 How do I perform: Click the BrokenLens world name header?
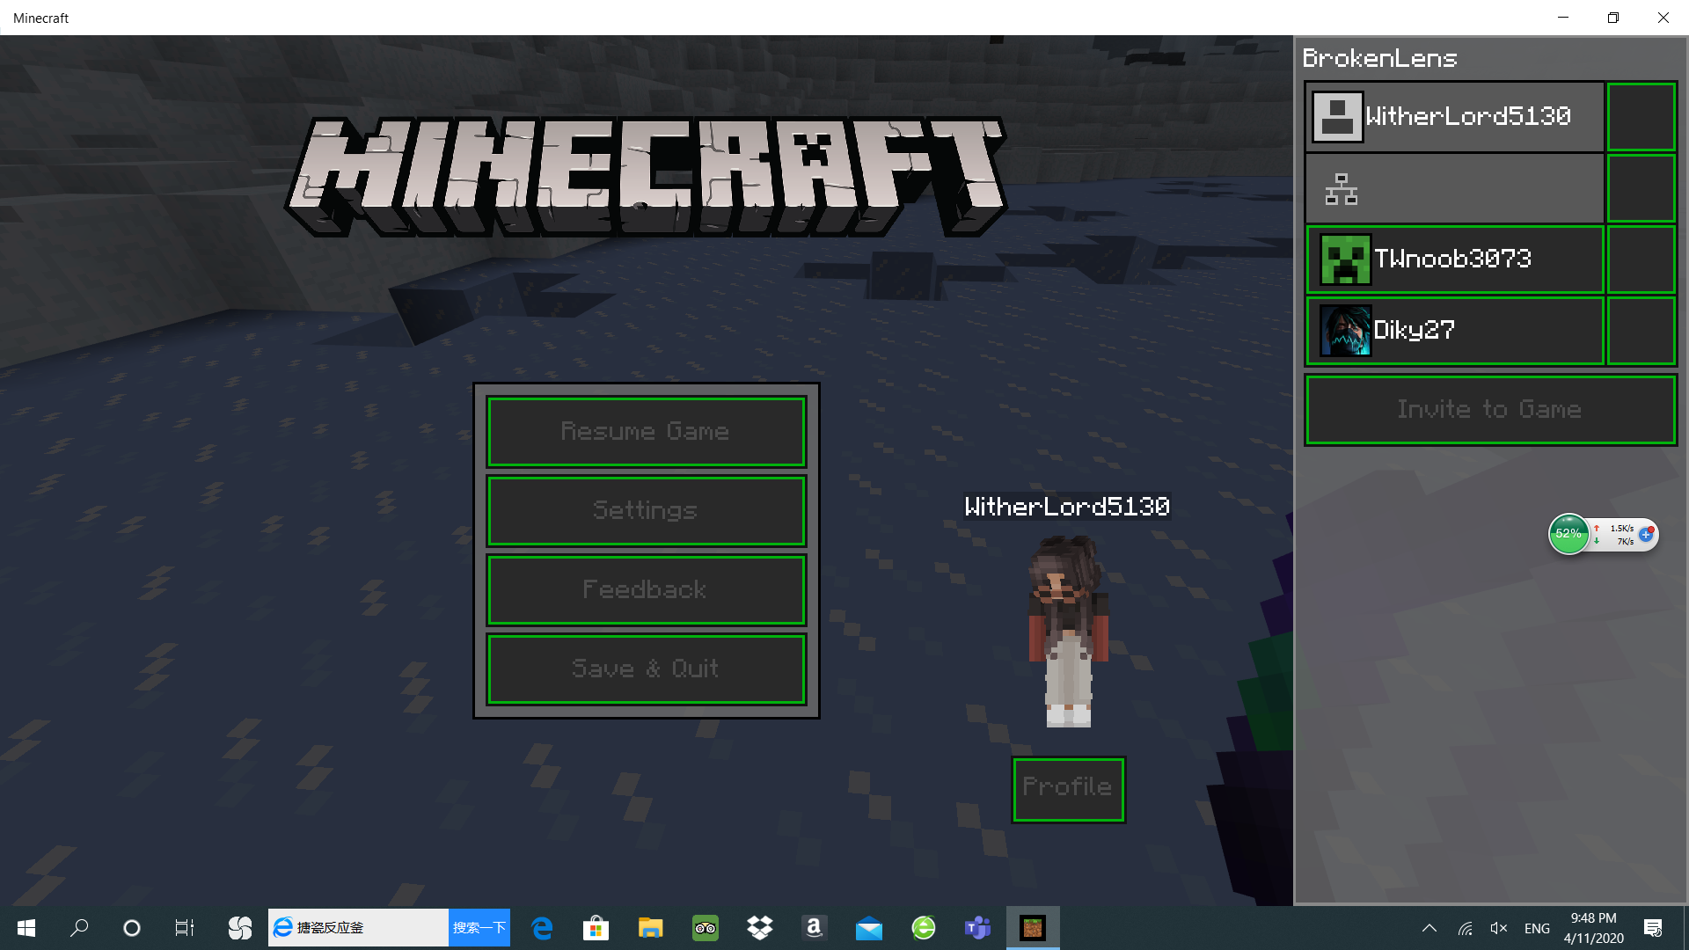(x=1379, y=58)
